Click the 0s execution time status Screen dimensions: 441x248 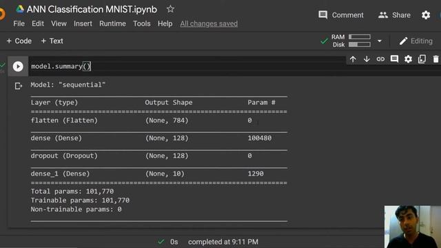pos(174,242)
